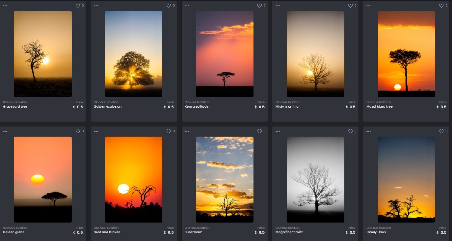Open the options menu on Lonely Hawk card
The height and width of the screenshot is (241, 452).
coord(369,131)
